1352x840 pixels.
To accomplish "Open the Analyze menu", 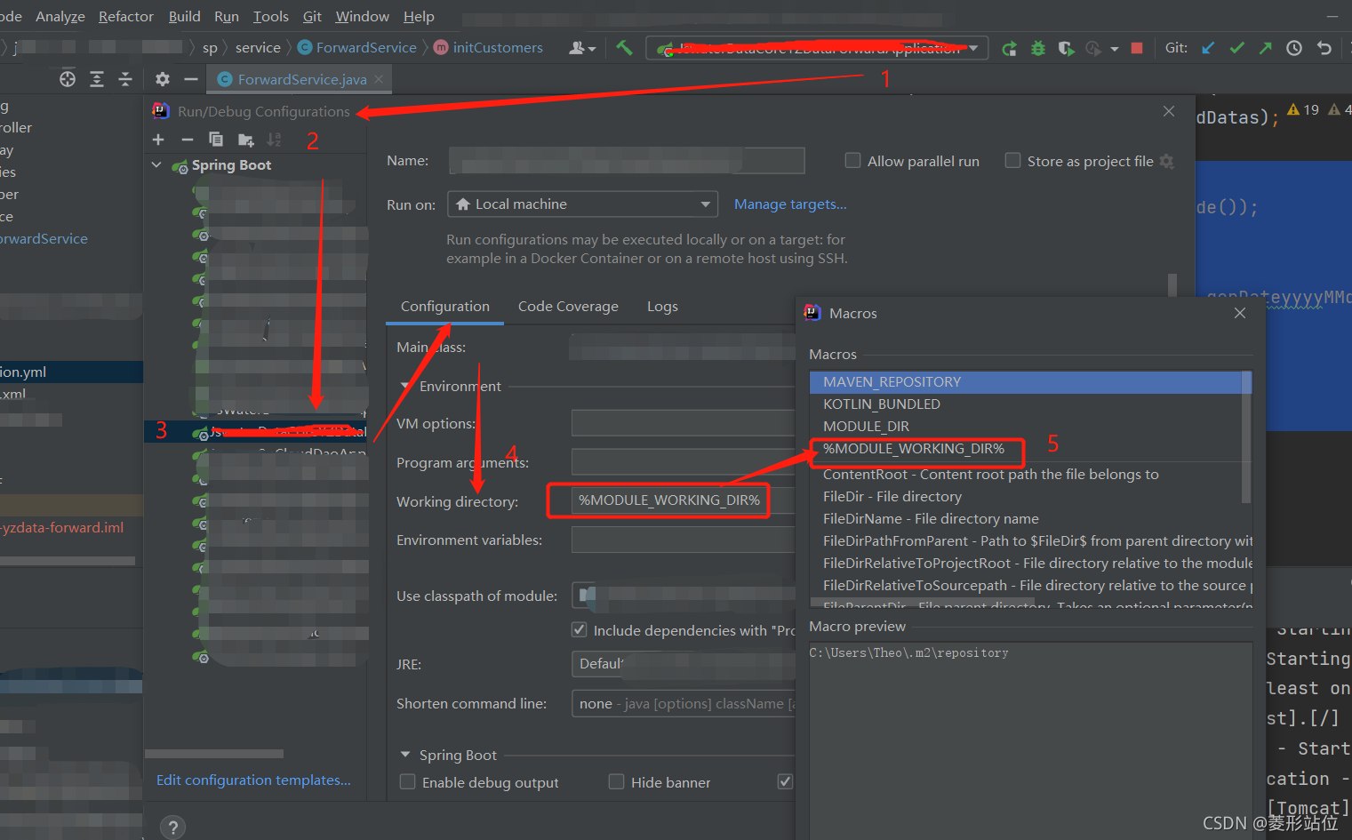I will tap(60, 17).
